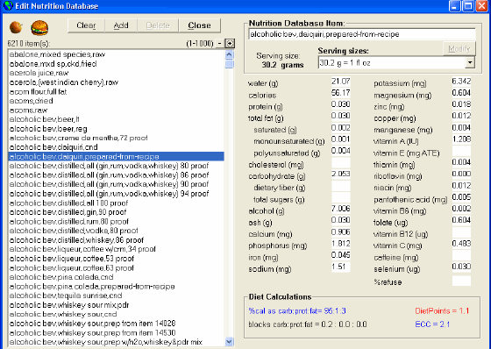
Task: Click the sodium (mg) value field
Action: click(341, 267)
